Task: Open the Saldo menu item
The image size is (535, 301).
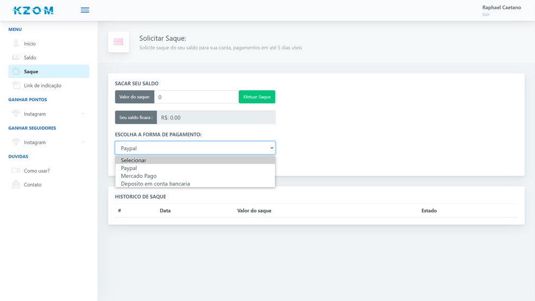Action: pyautogui.click(x=49, y=57)
